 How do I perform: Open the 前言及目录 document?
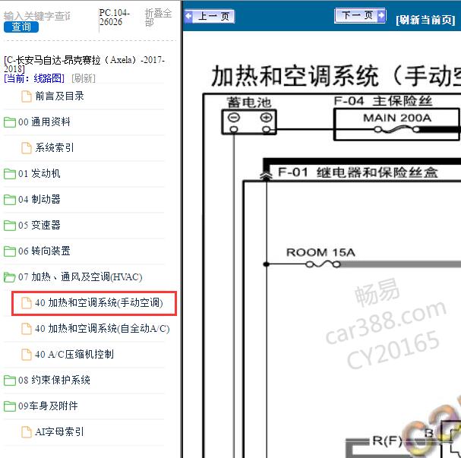click(59, 96)
